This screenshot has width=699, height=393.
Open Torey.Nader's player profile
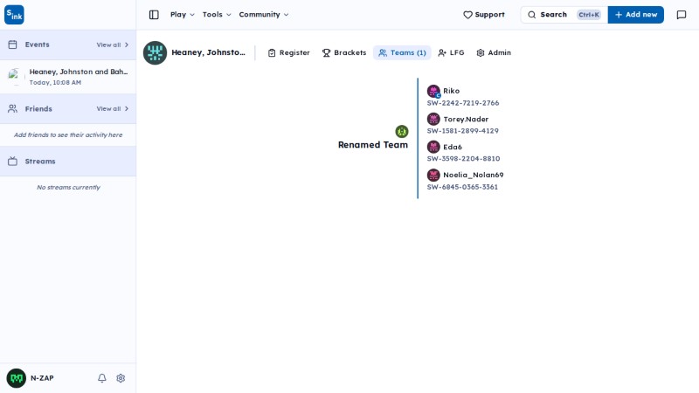[466, 119]
